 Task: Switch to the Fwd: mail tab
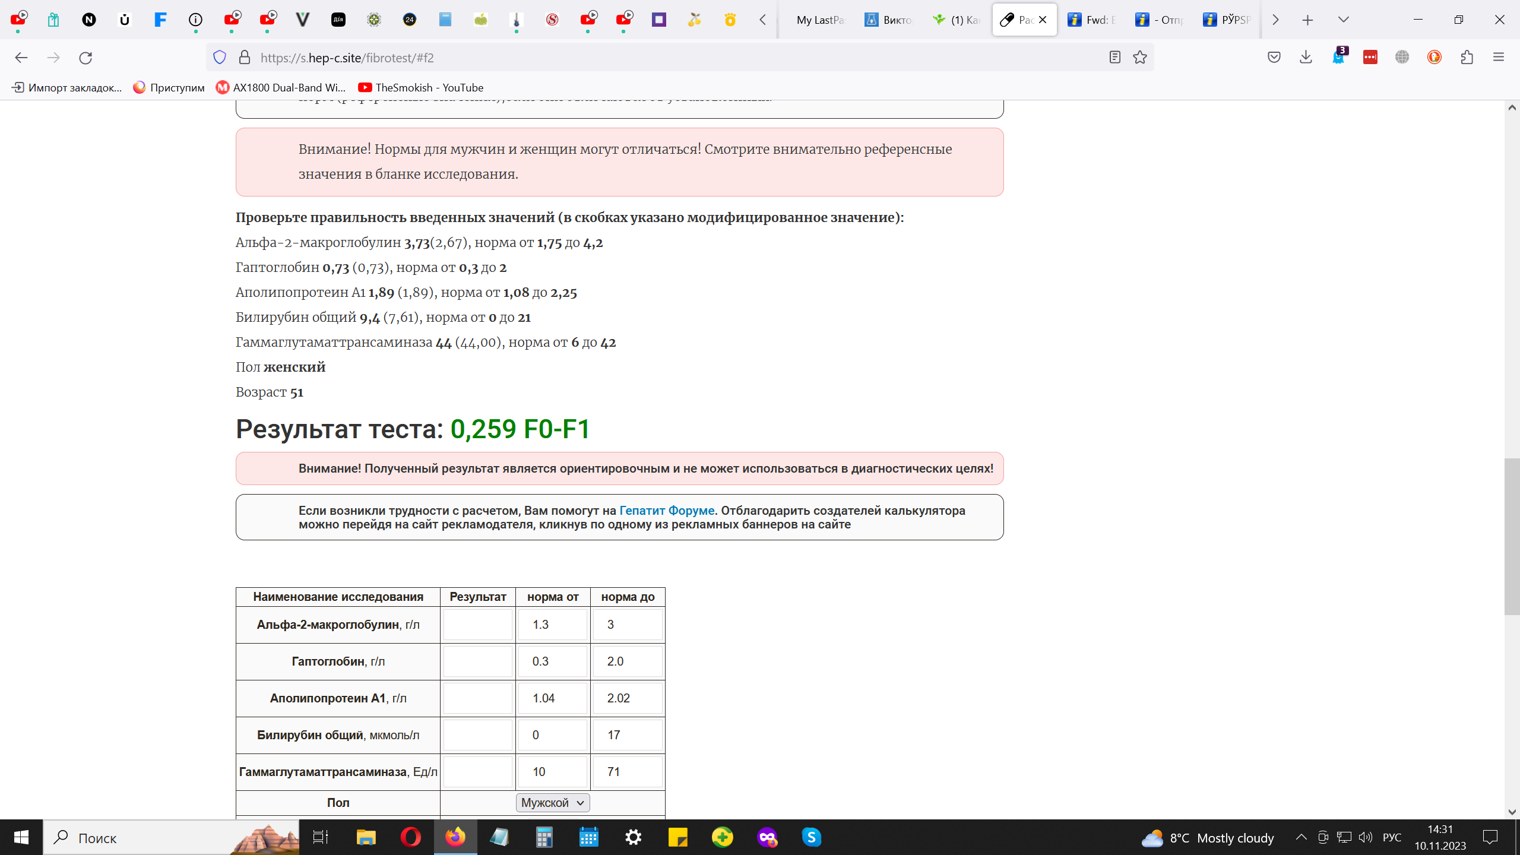(1092, 20)
